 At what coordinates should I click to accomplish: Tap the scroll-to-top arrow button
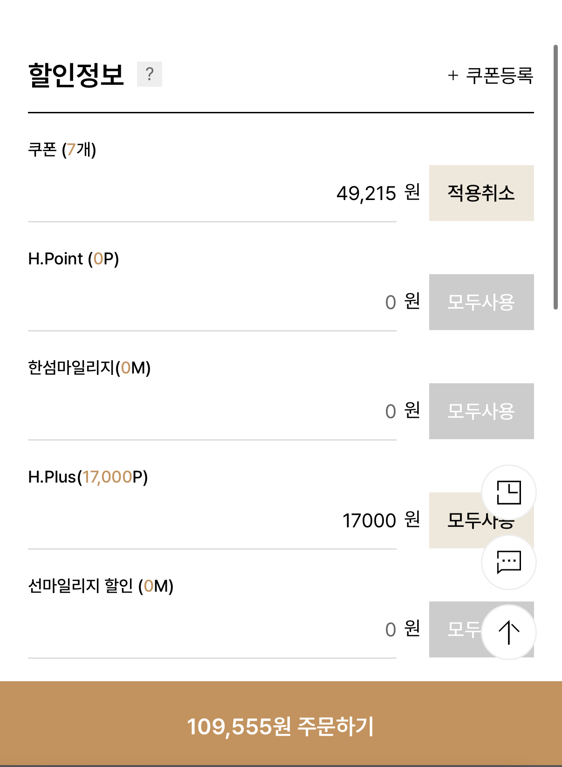pyautogui.click(x=508, y=632)
